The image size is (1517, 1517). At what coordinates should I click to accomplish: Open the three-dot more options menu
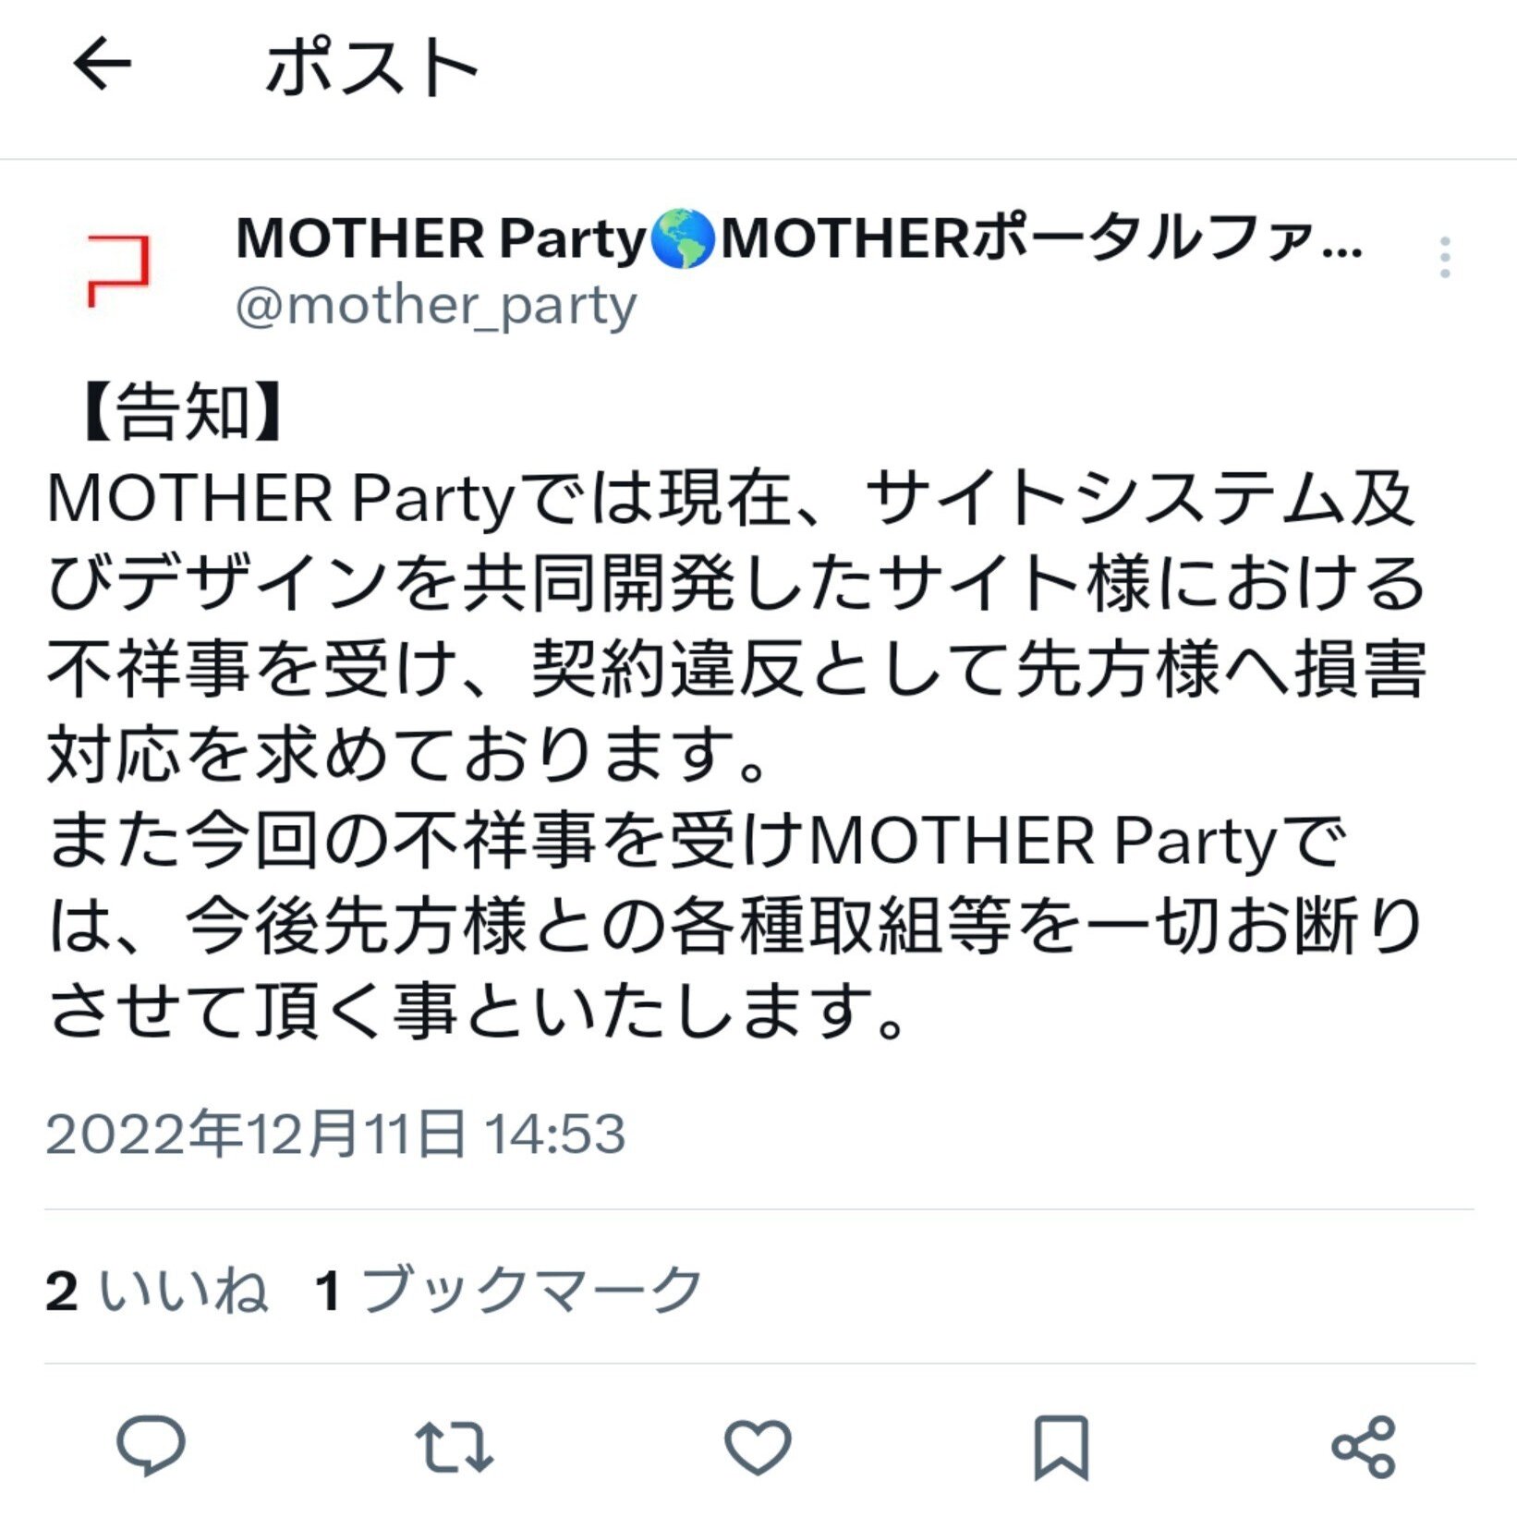click(1445, 258)
